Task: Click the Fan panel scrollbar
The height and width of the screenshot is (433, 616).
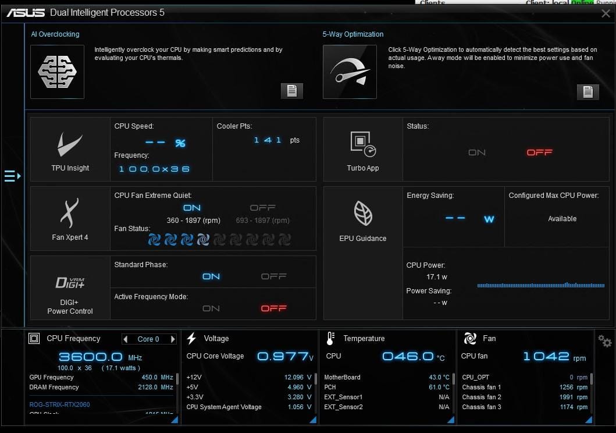Action: click(591, 379)
